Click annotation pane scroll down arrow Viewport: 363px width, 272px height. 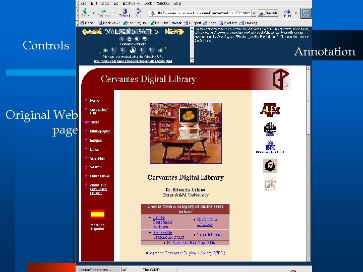(192, 60)
